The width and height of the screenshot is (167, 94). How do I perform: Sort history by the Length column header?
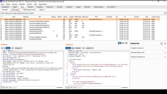[x=71, y=17]
